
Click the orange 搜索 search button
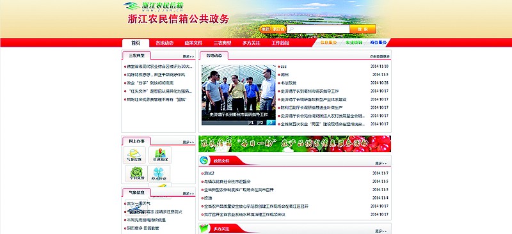pyautogui.click(x=362, y=29)
